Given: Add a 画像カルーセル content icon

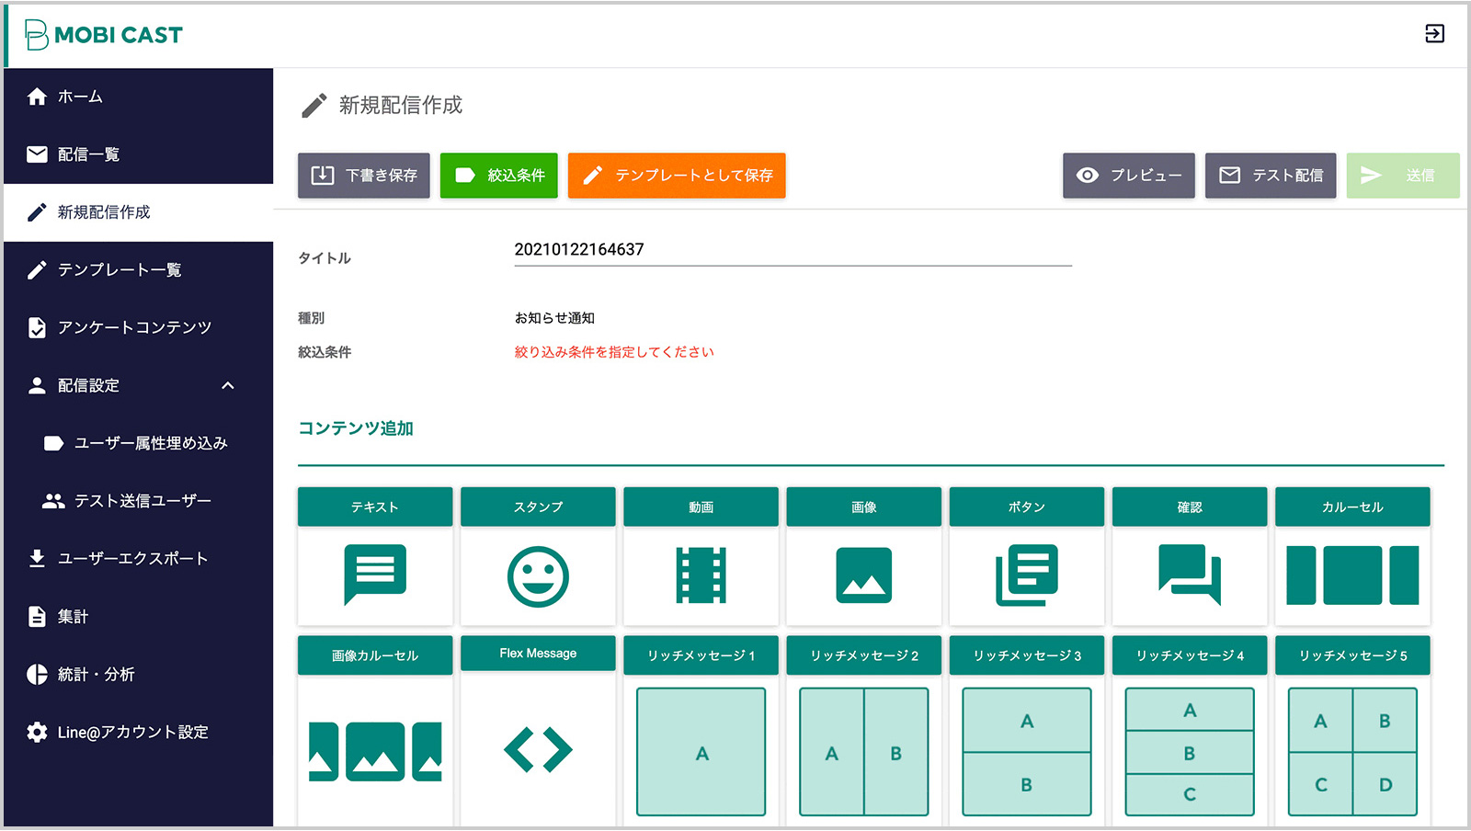Looking at the screenshot, I should coord(375,751).
